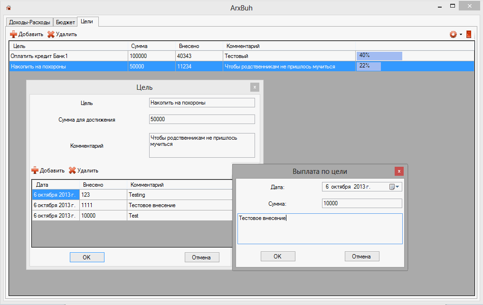Open the Бюджет tab
The height and width of the screenshot is (305, 483).
[65, 22]
